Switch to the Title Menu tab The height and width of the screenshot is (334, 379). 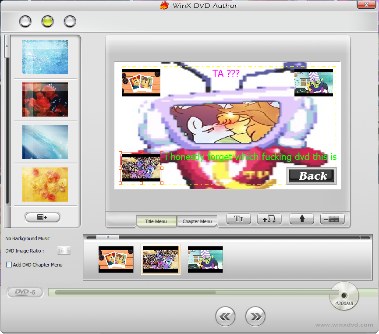156,221
